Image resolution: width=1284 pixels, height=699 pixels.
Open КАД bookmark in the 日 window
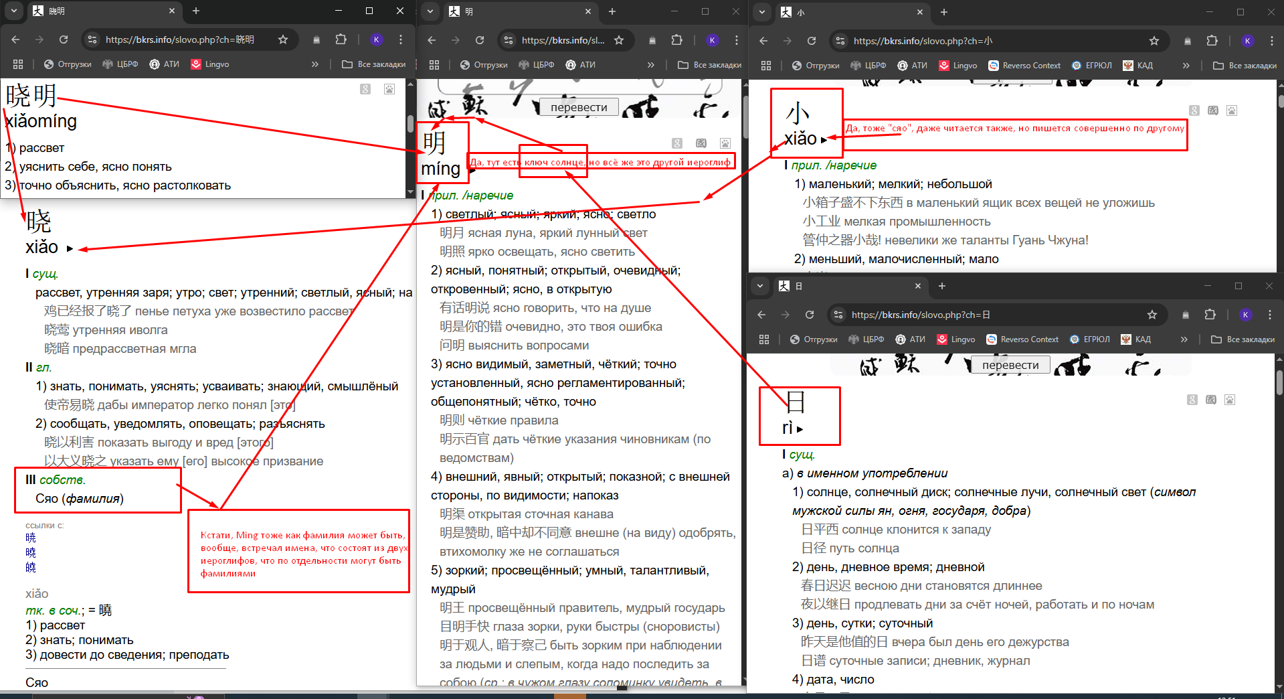1136,339
